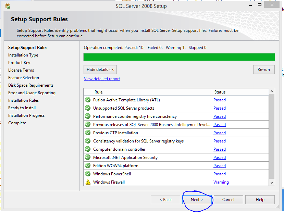Click Operation completed summary text

coord(146,48)
